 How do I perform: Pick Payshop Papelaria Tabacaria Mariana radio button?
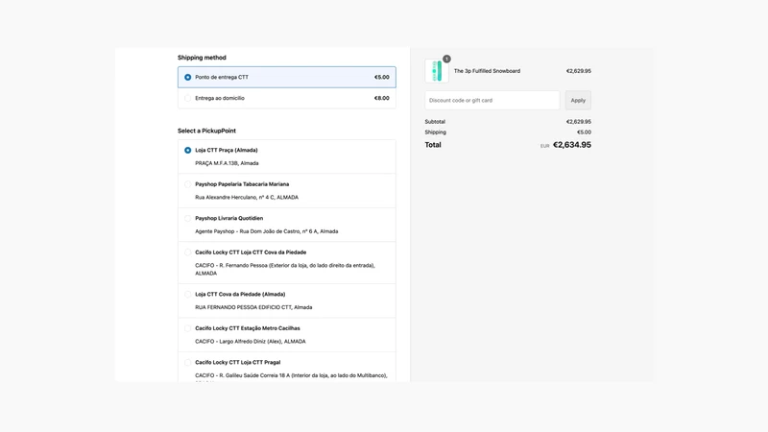(x=187, y=184)
